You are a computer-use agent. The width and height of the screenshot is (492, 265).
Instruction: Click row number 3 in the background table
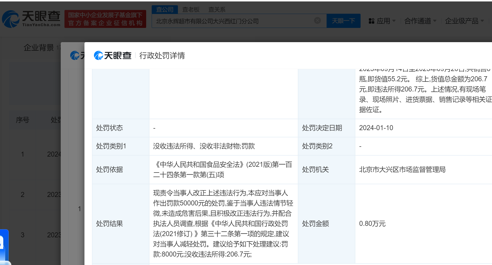pos(22,235)
